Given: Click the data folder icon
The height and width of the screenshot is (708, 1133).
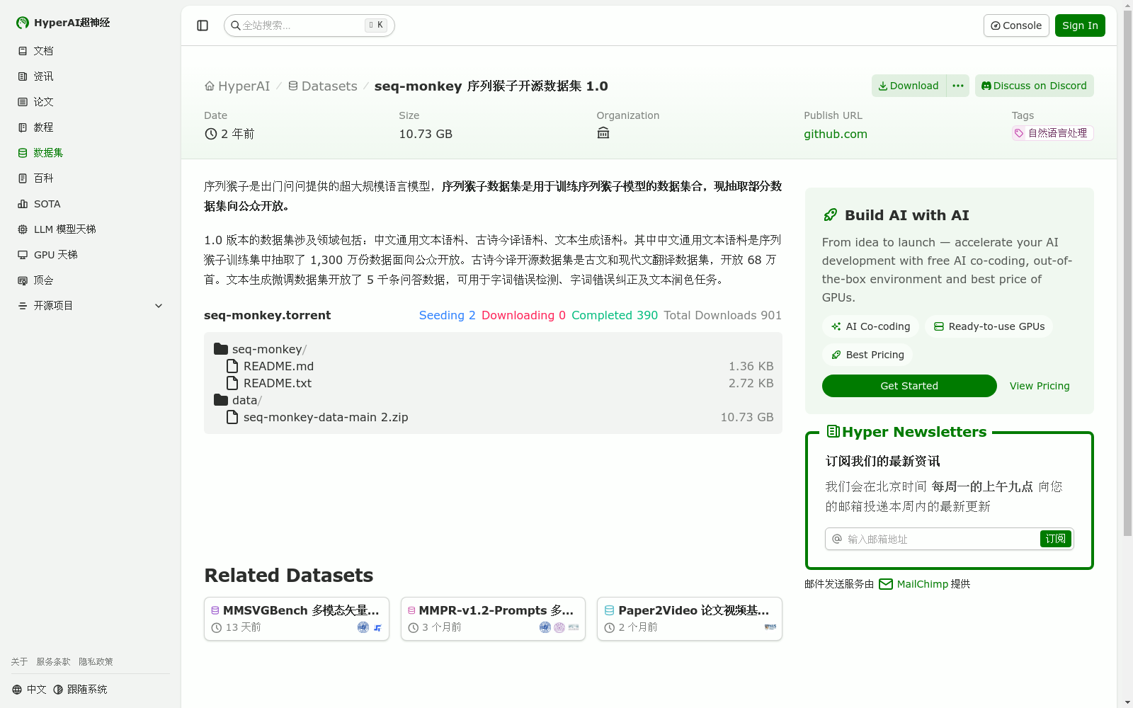Looking at the screenshot, I should point(221,400).
